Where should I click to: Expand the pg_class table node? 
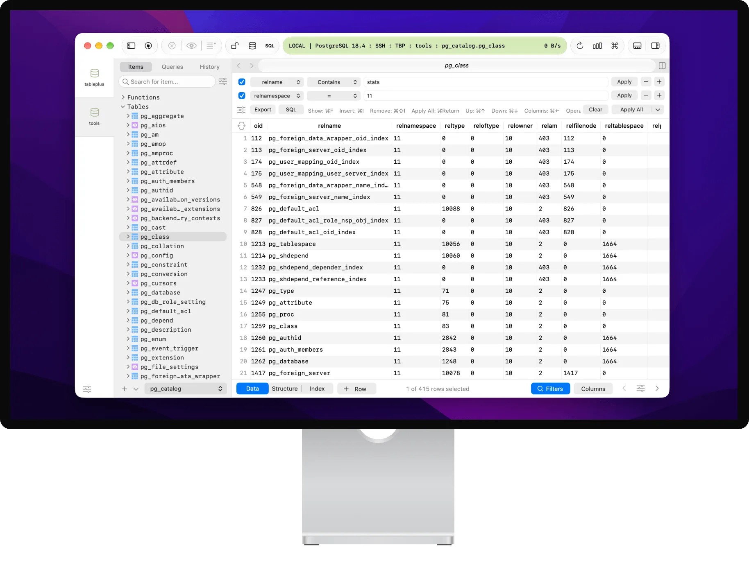tap(128, 237)
